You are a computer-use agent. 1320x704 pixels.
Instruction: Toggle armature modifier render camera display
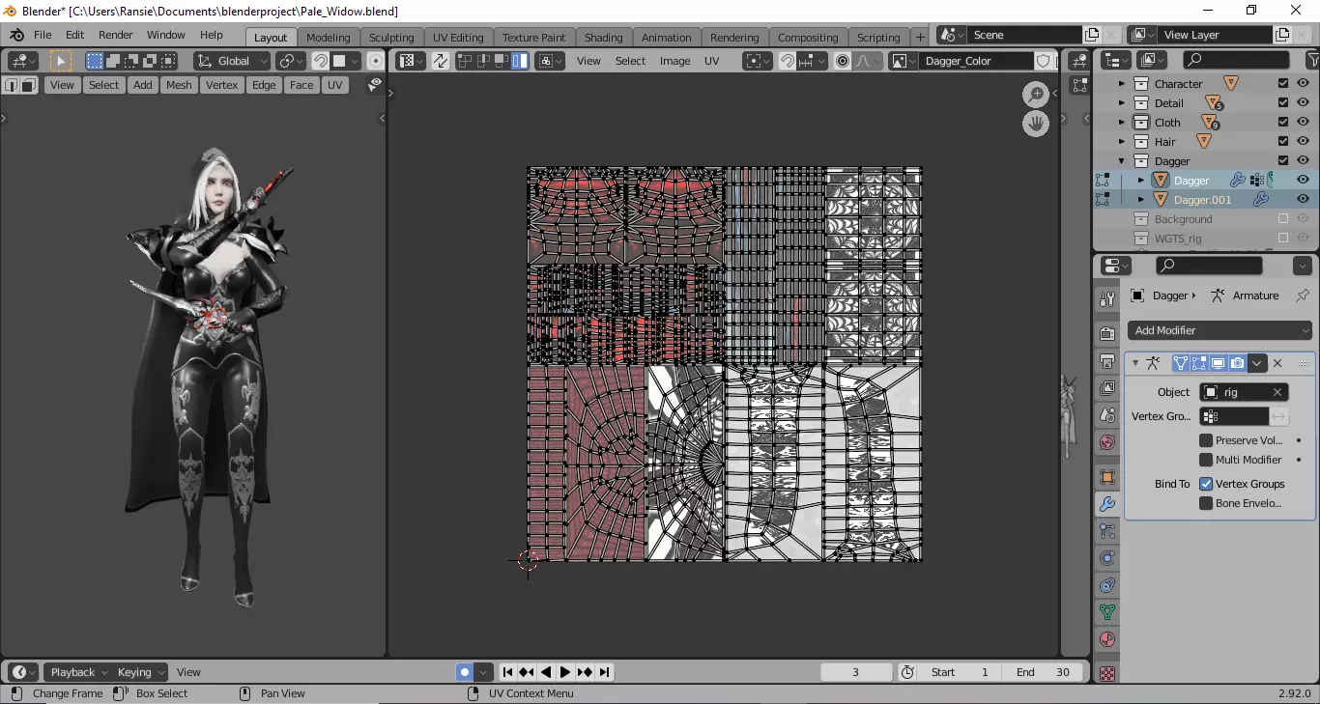(1237, 363)
